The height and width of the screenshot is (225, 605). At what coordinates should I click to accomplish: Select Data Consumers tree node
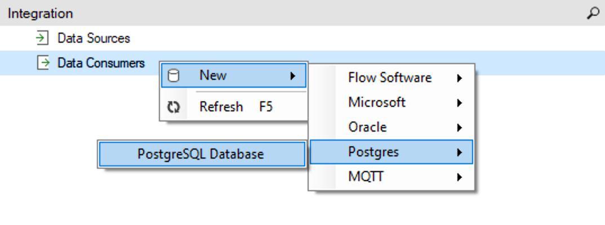pos(101,63)
